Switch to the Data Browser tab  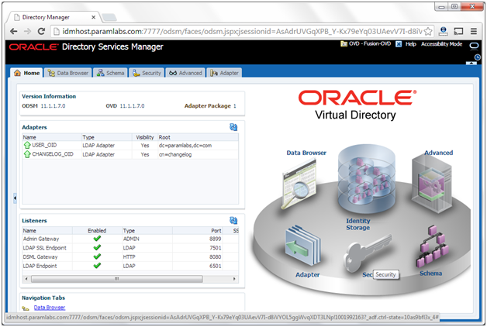[68, 73]
